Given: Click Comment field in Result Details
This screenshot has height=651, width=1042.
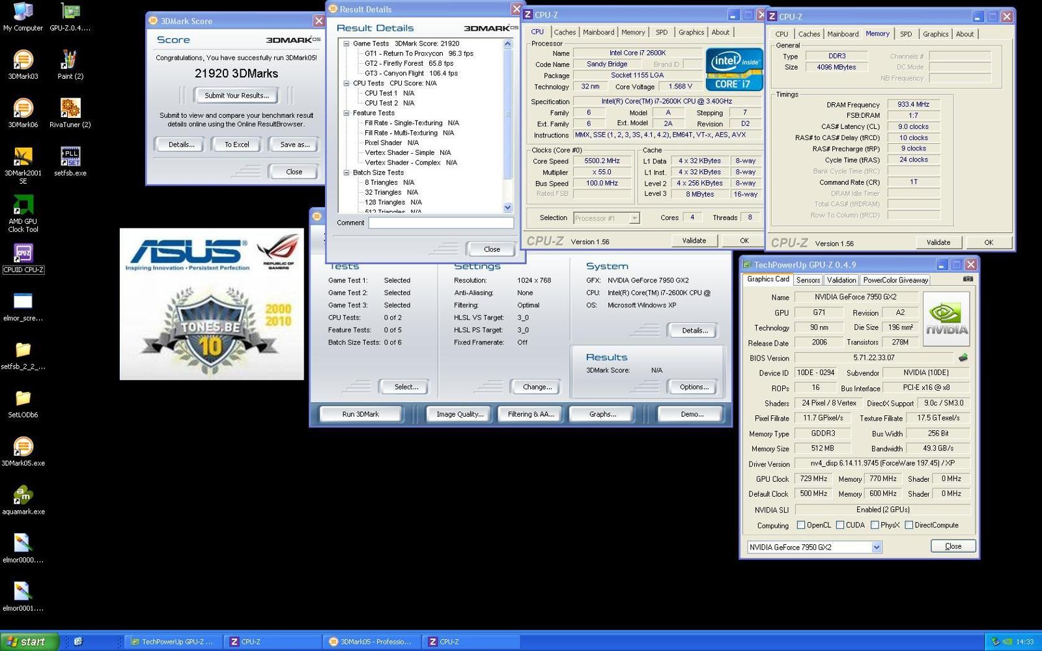Looking at the screenshot, I should pyautogui.click(x=441, y=223).
